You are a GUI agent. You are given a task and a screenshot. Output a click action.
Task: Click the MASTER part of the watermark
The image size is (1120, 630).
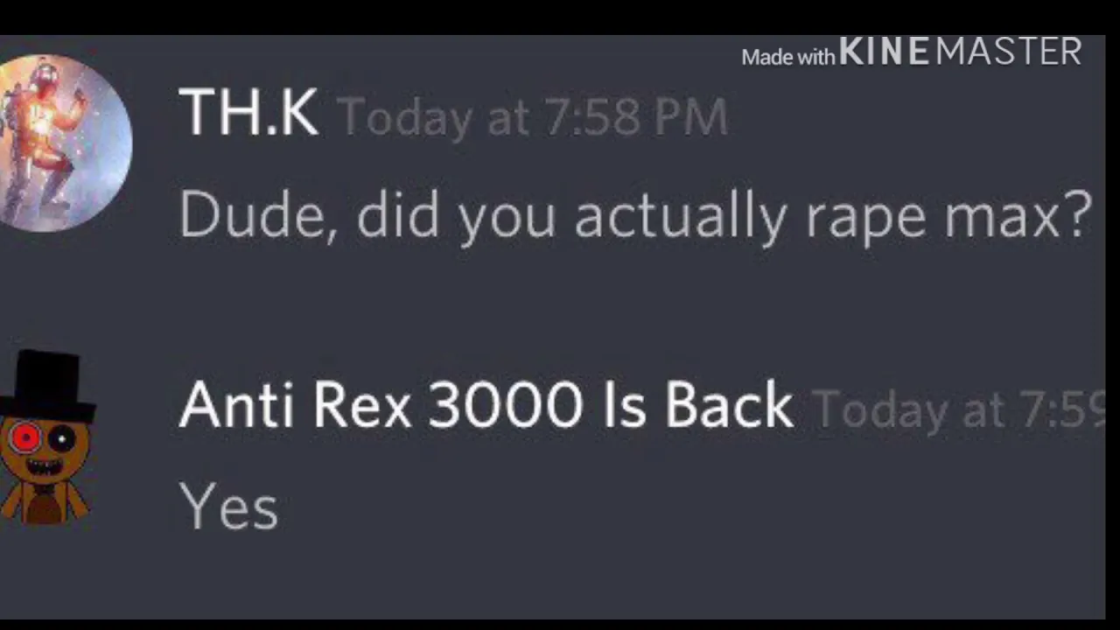tap(1009, 52)
